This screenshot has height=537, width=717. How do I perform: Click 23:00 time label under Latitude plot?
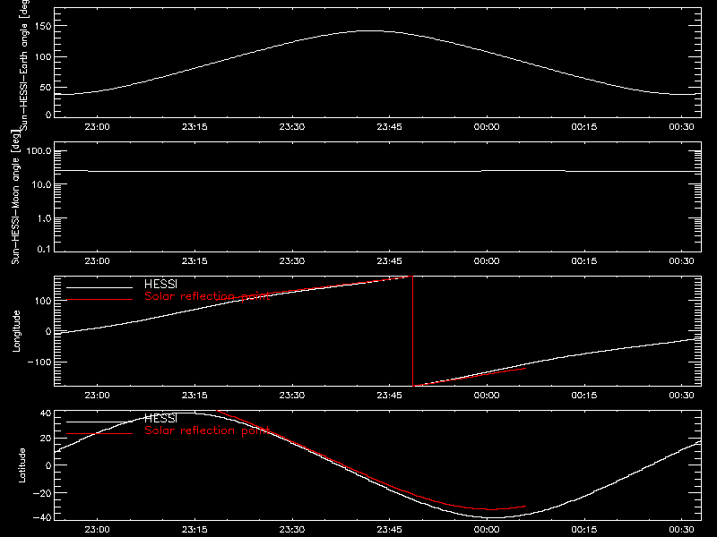(x=97, y=530)
